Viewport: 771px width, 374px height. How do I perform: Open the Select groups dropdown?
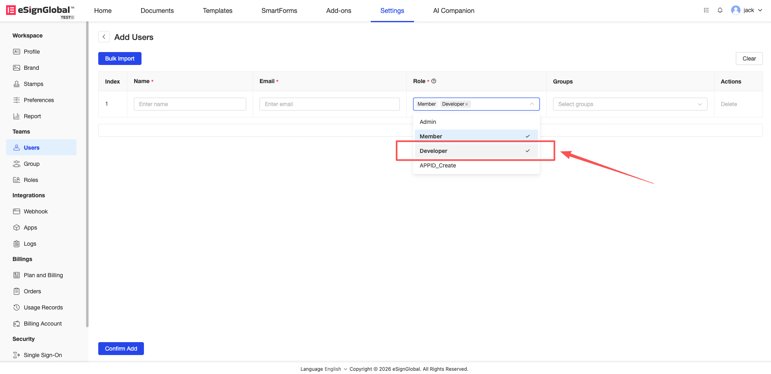(x=630, y=104)
